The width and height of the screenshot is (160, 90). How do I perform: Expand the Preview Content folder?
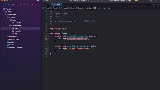click(x=6, y=48)
